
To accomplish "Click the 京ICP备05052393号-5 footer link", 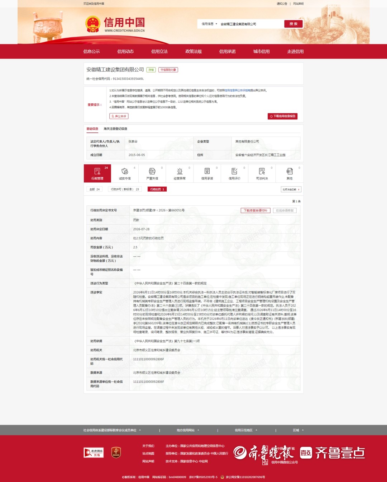I will point(203,477).
